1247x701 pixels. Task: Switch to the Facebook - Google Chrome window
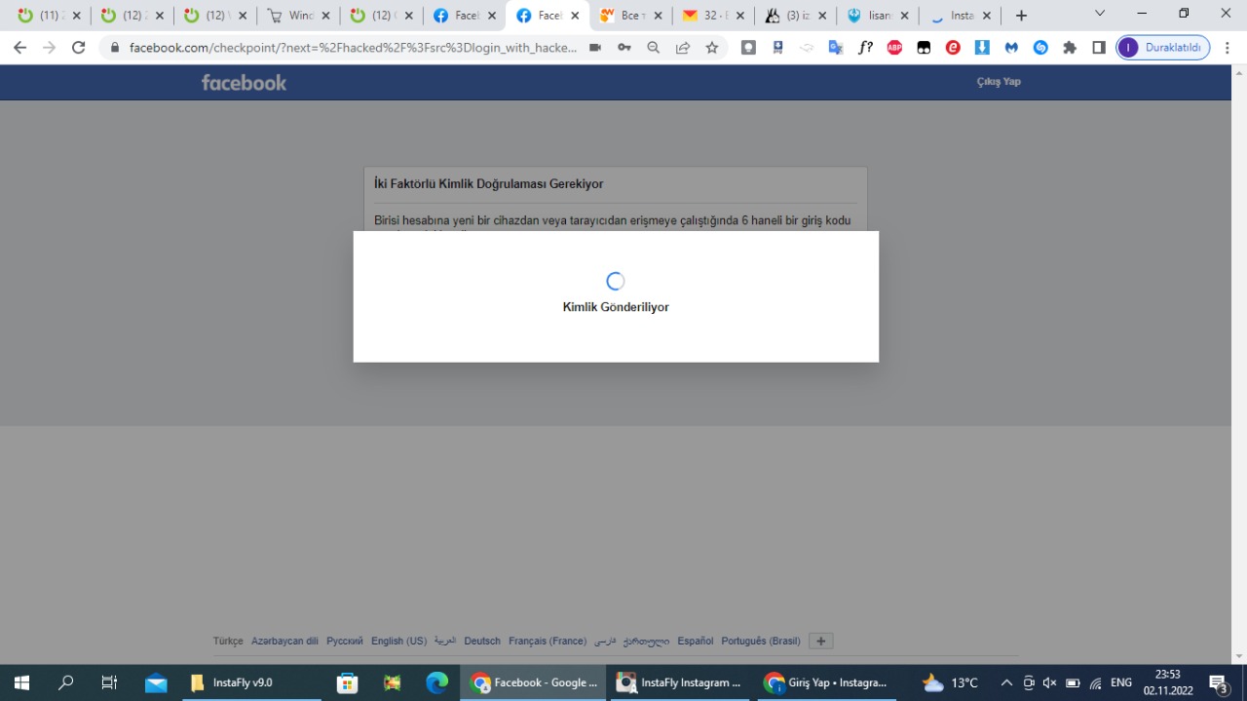pyautogui.click(x=534, y=682)
